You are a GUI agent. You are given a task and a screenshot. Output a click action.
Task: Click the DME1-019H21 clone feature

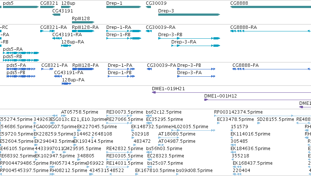tap(231, 92)
